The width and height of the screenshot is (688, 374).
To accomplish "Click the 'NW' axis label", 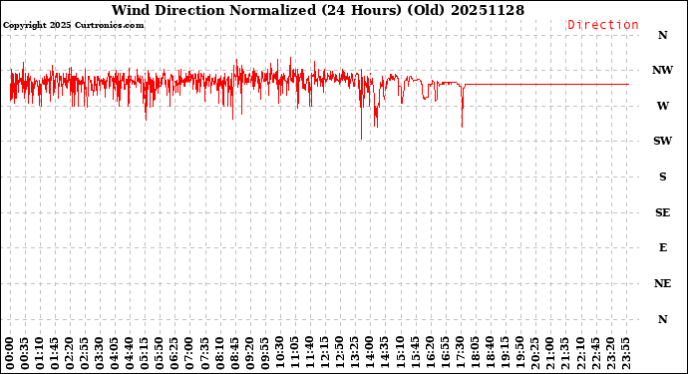I will (x=662, y=70).
